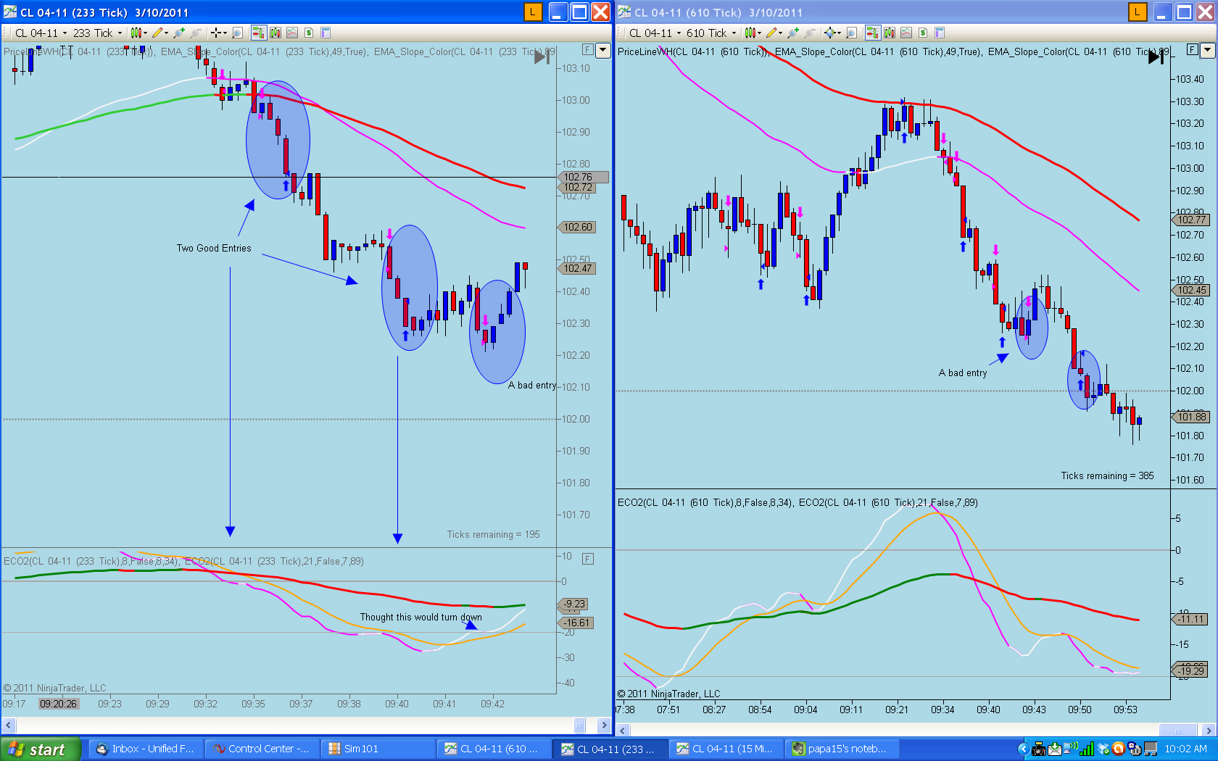
Task: Jump to latest bar in 233 Tick chart
Action: (x=542, y=57)
